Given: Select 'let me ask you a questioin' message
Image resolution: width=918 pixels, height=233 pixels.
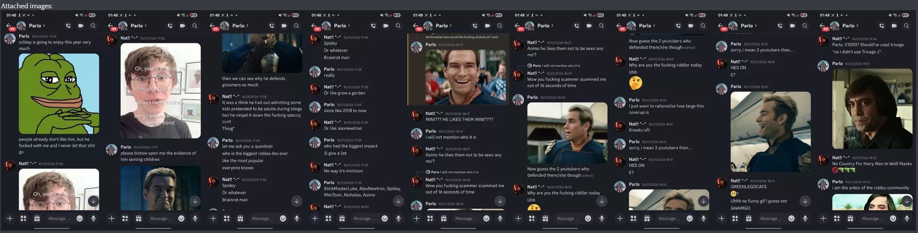Looking at the screenshot, I should pos(247,146).
